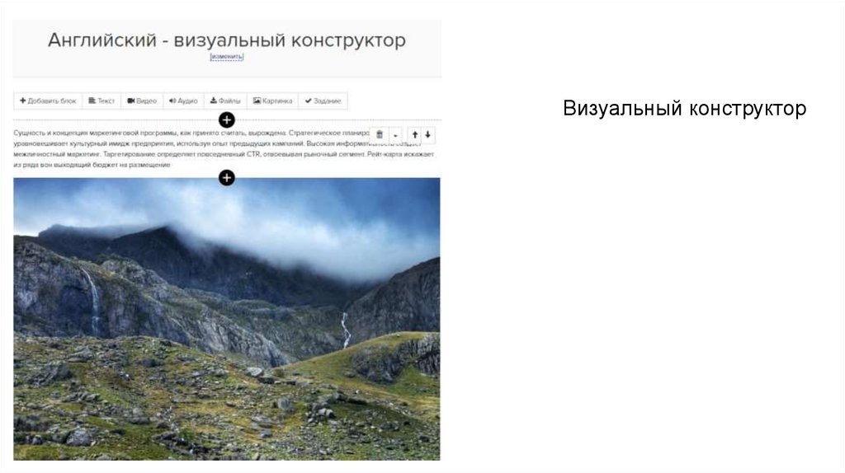
Task: Click the plus circle above the text paragraph
Action: pos(227,120)
